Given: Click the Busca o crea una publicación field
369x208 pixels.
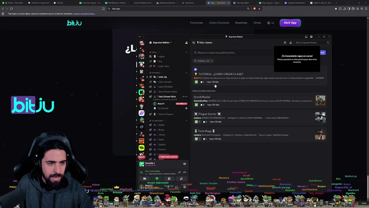Looking at the screenshot, I should tap(234, 53).
